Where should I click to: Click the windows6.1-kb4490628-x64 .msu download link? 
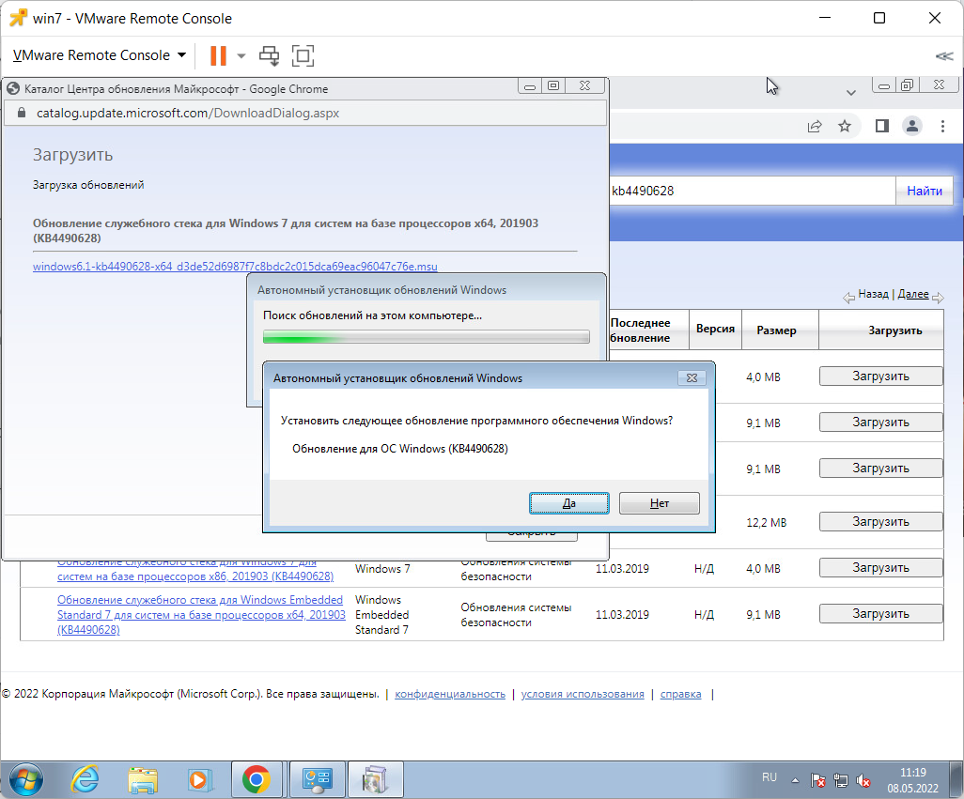(235, 267)
